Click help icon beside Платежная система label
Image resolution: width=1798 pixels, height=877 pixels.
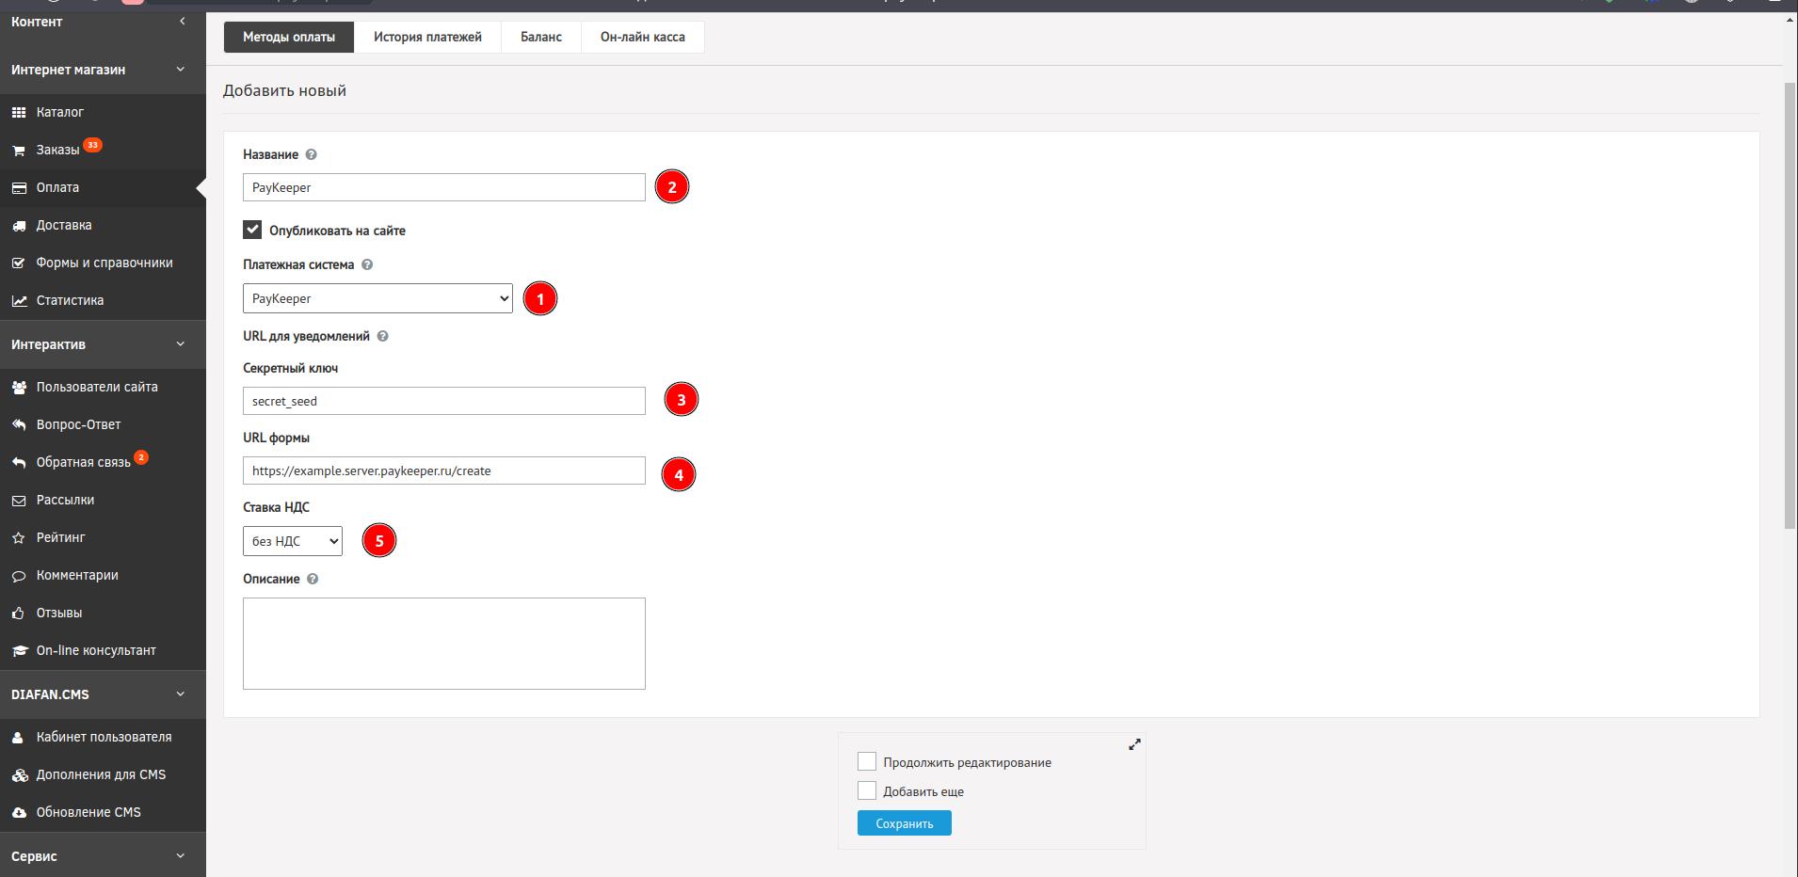[x=367, y=265]
